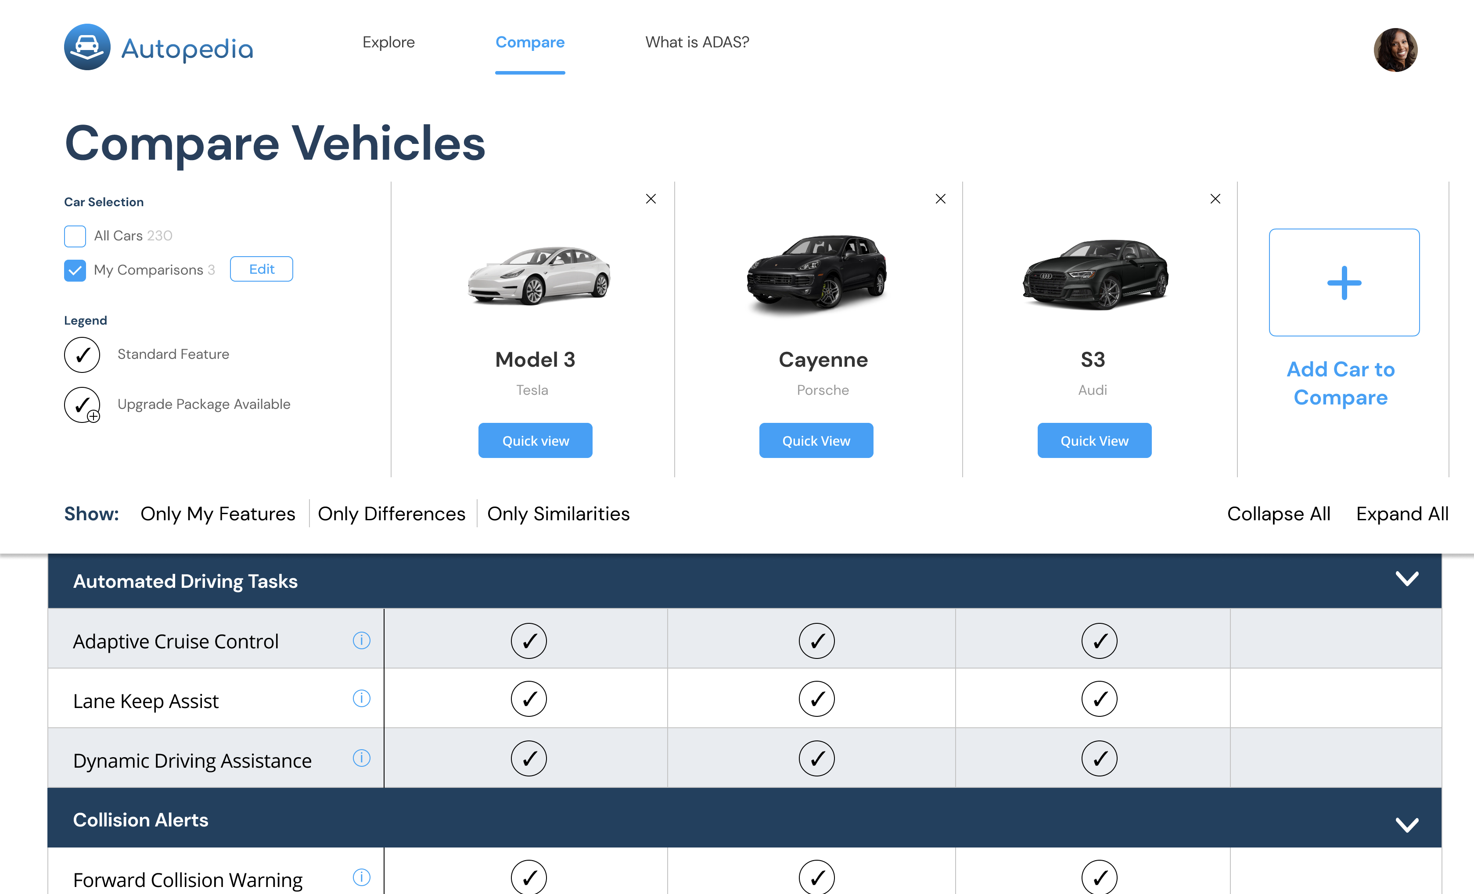
Task: Uncheck the My Comparisons checkbox
Action: pos(75,270)
